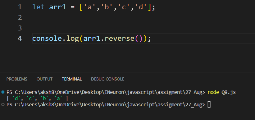255x120 pixels.
Task: Focus the terminal cursor at last prompt
Action: click(x=209, y=104)
